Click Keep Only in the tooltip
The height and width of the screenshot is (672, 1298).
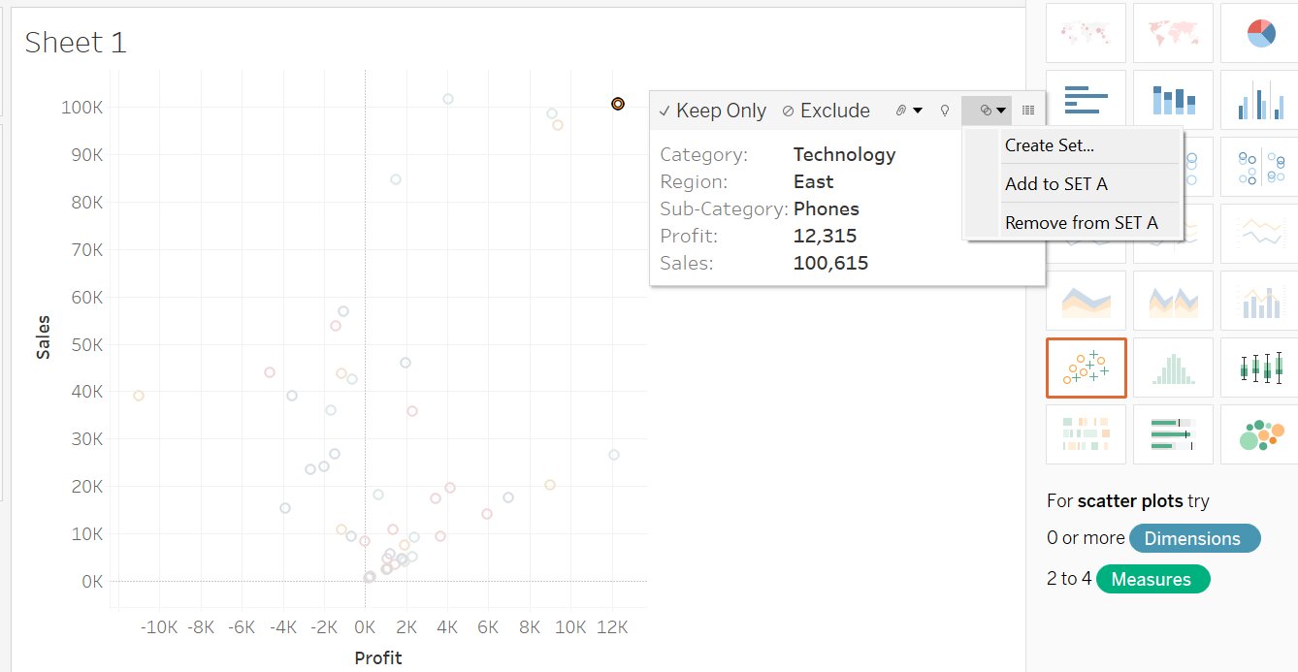713,111
